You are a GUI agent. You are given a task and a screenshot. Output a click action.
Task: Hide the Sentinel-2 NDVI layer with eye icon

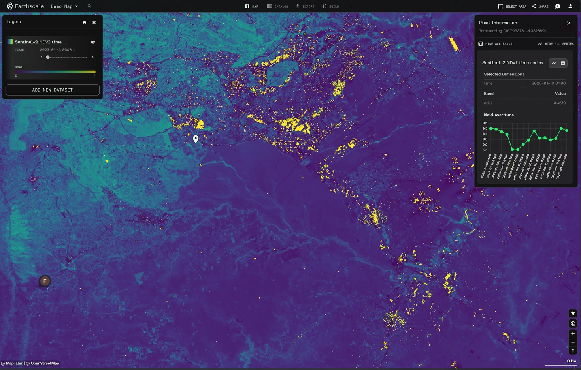pos(93,42)
